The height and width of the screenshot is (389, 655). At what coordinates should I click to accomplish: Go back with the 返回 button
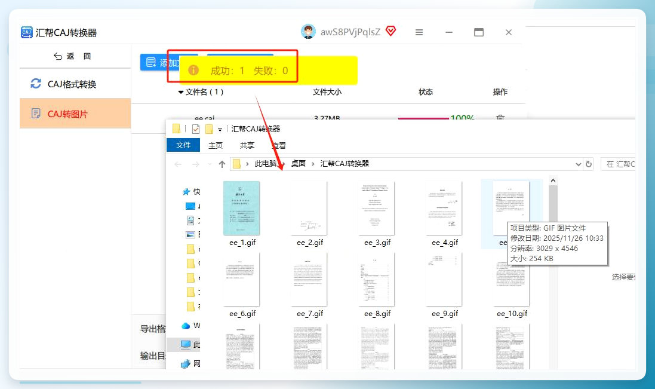pyautogui.click(x=72, y=56)
